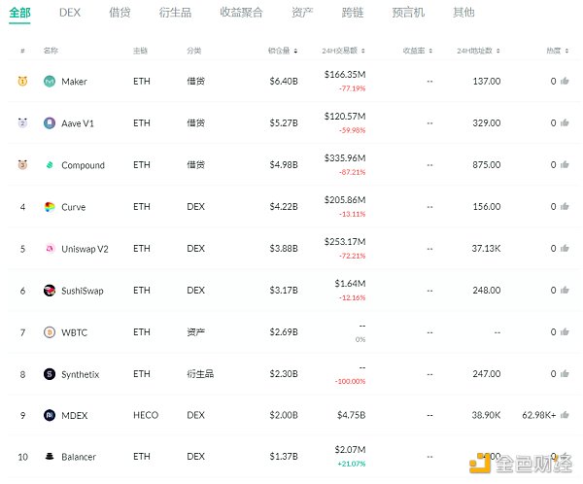Click the Uniswap V2 unicorn icon
The width and height of the screenshot is (583, 484).
tap(50, 249)
